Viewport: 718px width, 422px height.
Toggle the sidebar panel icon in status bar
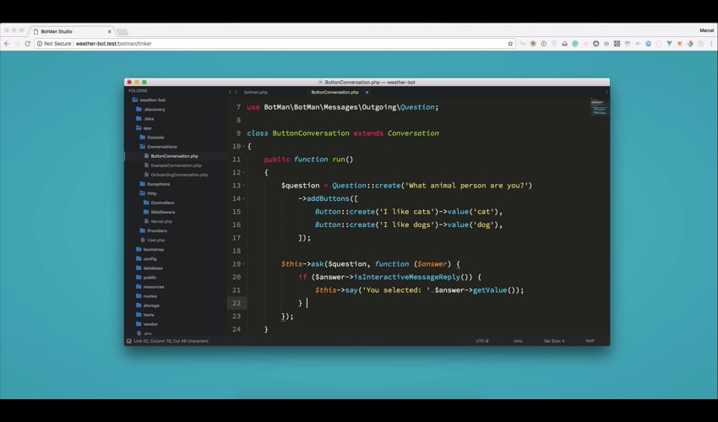tap(129, 341)
